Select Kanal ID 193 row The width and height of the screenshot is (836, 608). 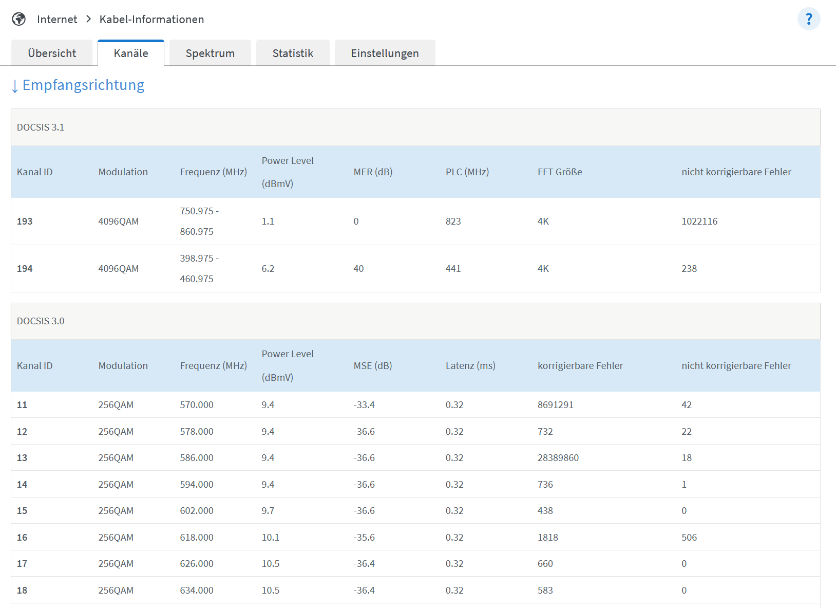pyautogui.click(x=415, y=222)
